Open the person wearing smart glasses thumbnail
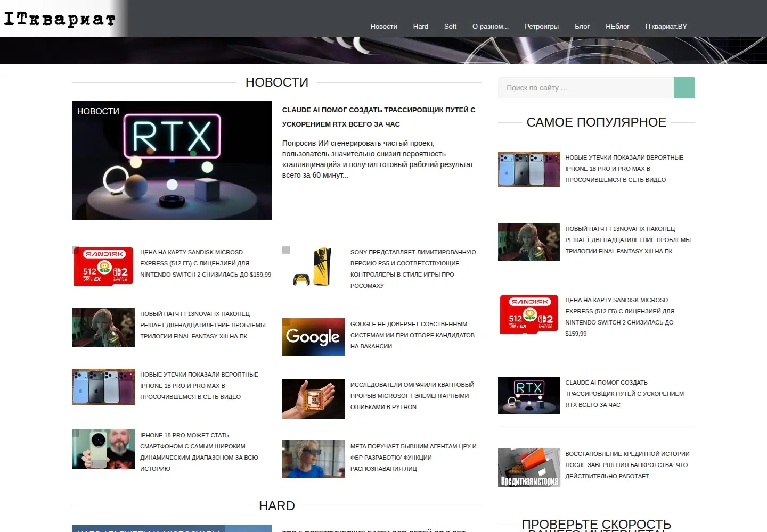The height and width of the screenshot is (532, 767). click(313, 459)
